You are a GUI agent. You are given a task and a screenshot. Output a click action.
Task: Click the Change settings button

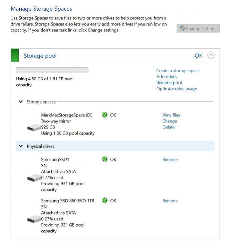tap(198, 28)
